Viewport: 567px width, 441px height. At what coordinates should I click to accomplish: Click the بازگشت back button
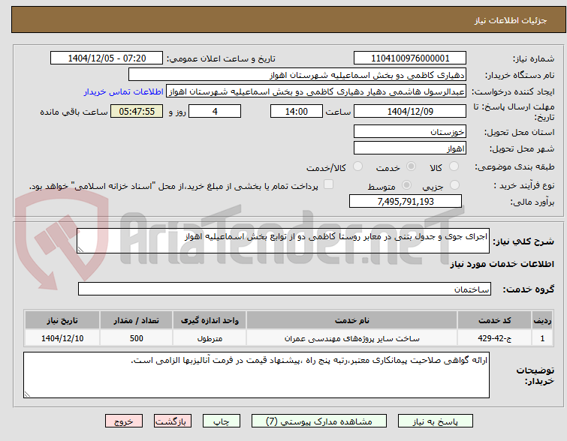click(x=173, y=421)
